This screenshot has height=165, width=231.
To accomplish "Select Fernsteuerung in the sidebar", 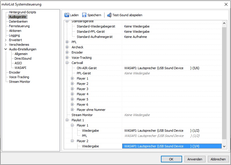I will pyautogui.click(x=19, y=26).
